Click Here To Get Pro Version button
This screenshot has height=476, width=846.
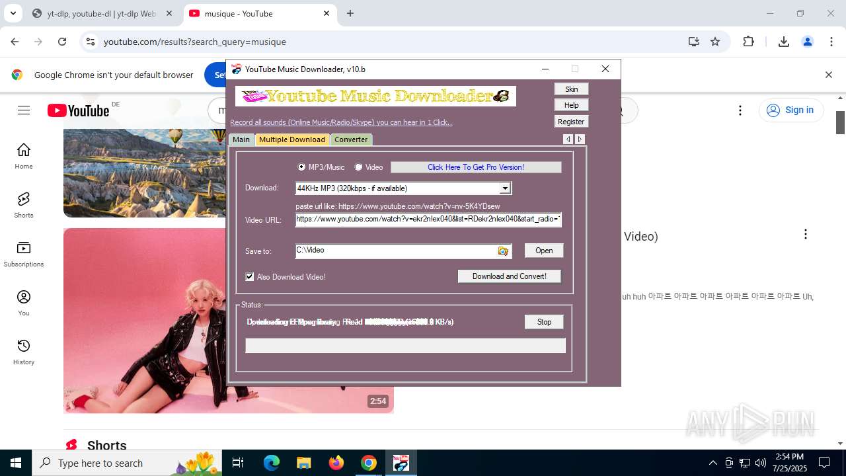[476, 167]
